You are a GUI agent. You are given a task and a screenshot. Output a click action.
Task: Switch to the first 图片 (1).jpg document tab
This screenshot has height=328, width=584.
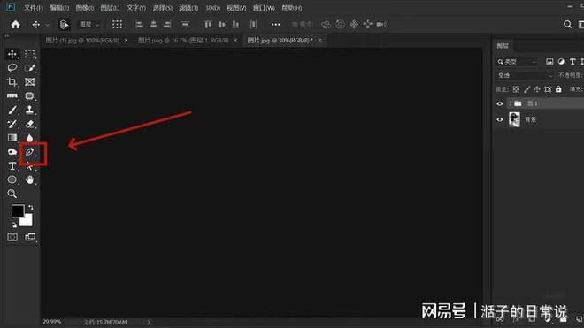[x=82, y=40]
